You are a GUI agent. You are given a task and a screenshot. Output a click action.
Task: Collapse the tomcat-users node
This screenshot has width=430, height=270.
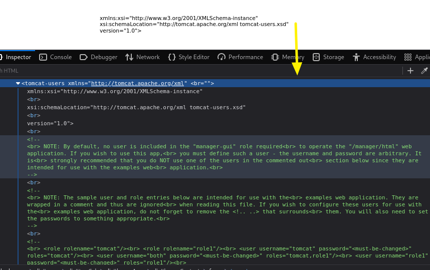(18, 83)
